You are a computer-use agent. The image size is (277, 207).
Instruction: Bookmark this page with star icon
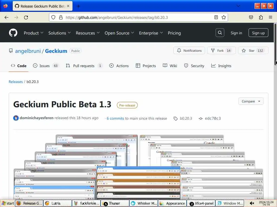(224, 17)
